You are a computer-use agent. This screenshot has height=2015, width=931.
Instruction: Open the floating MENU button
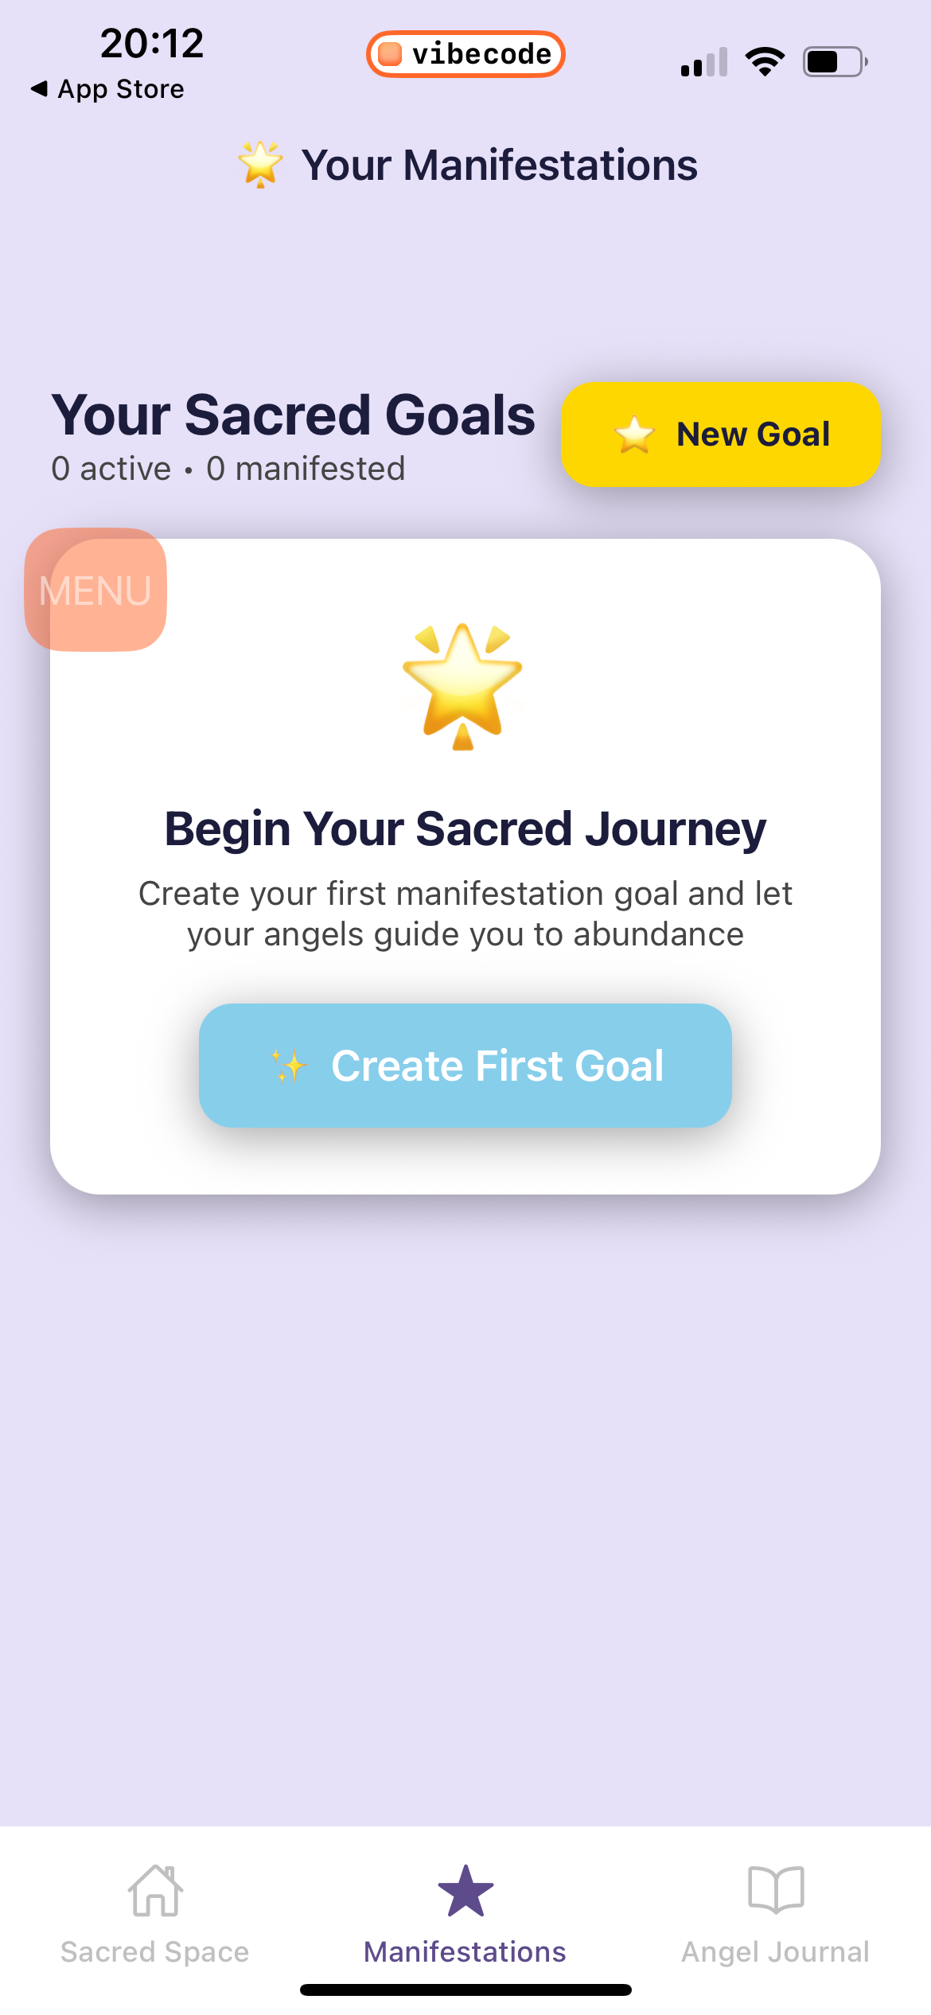[x=95, y=590]
